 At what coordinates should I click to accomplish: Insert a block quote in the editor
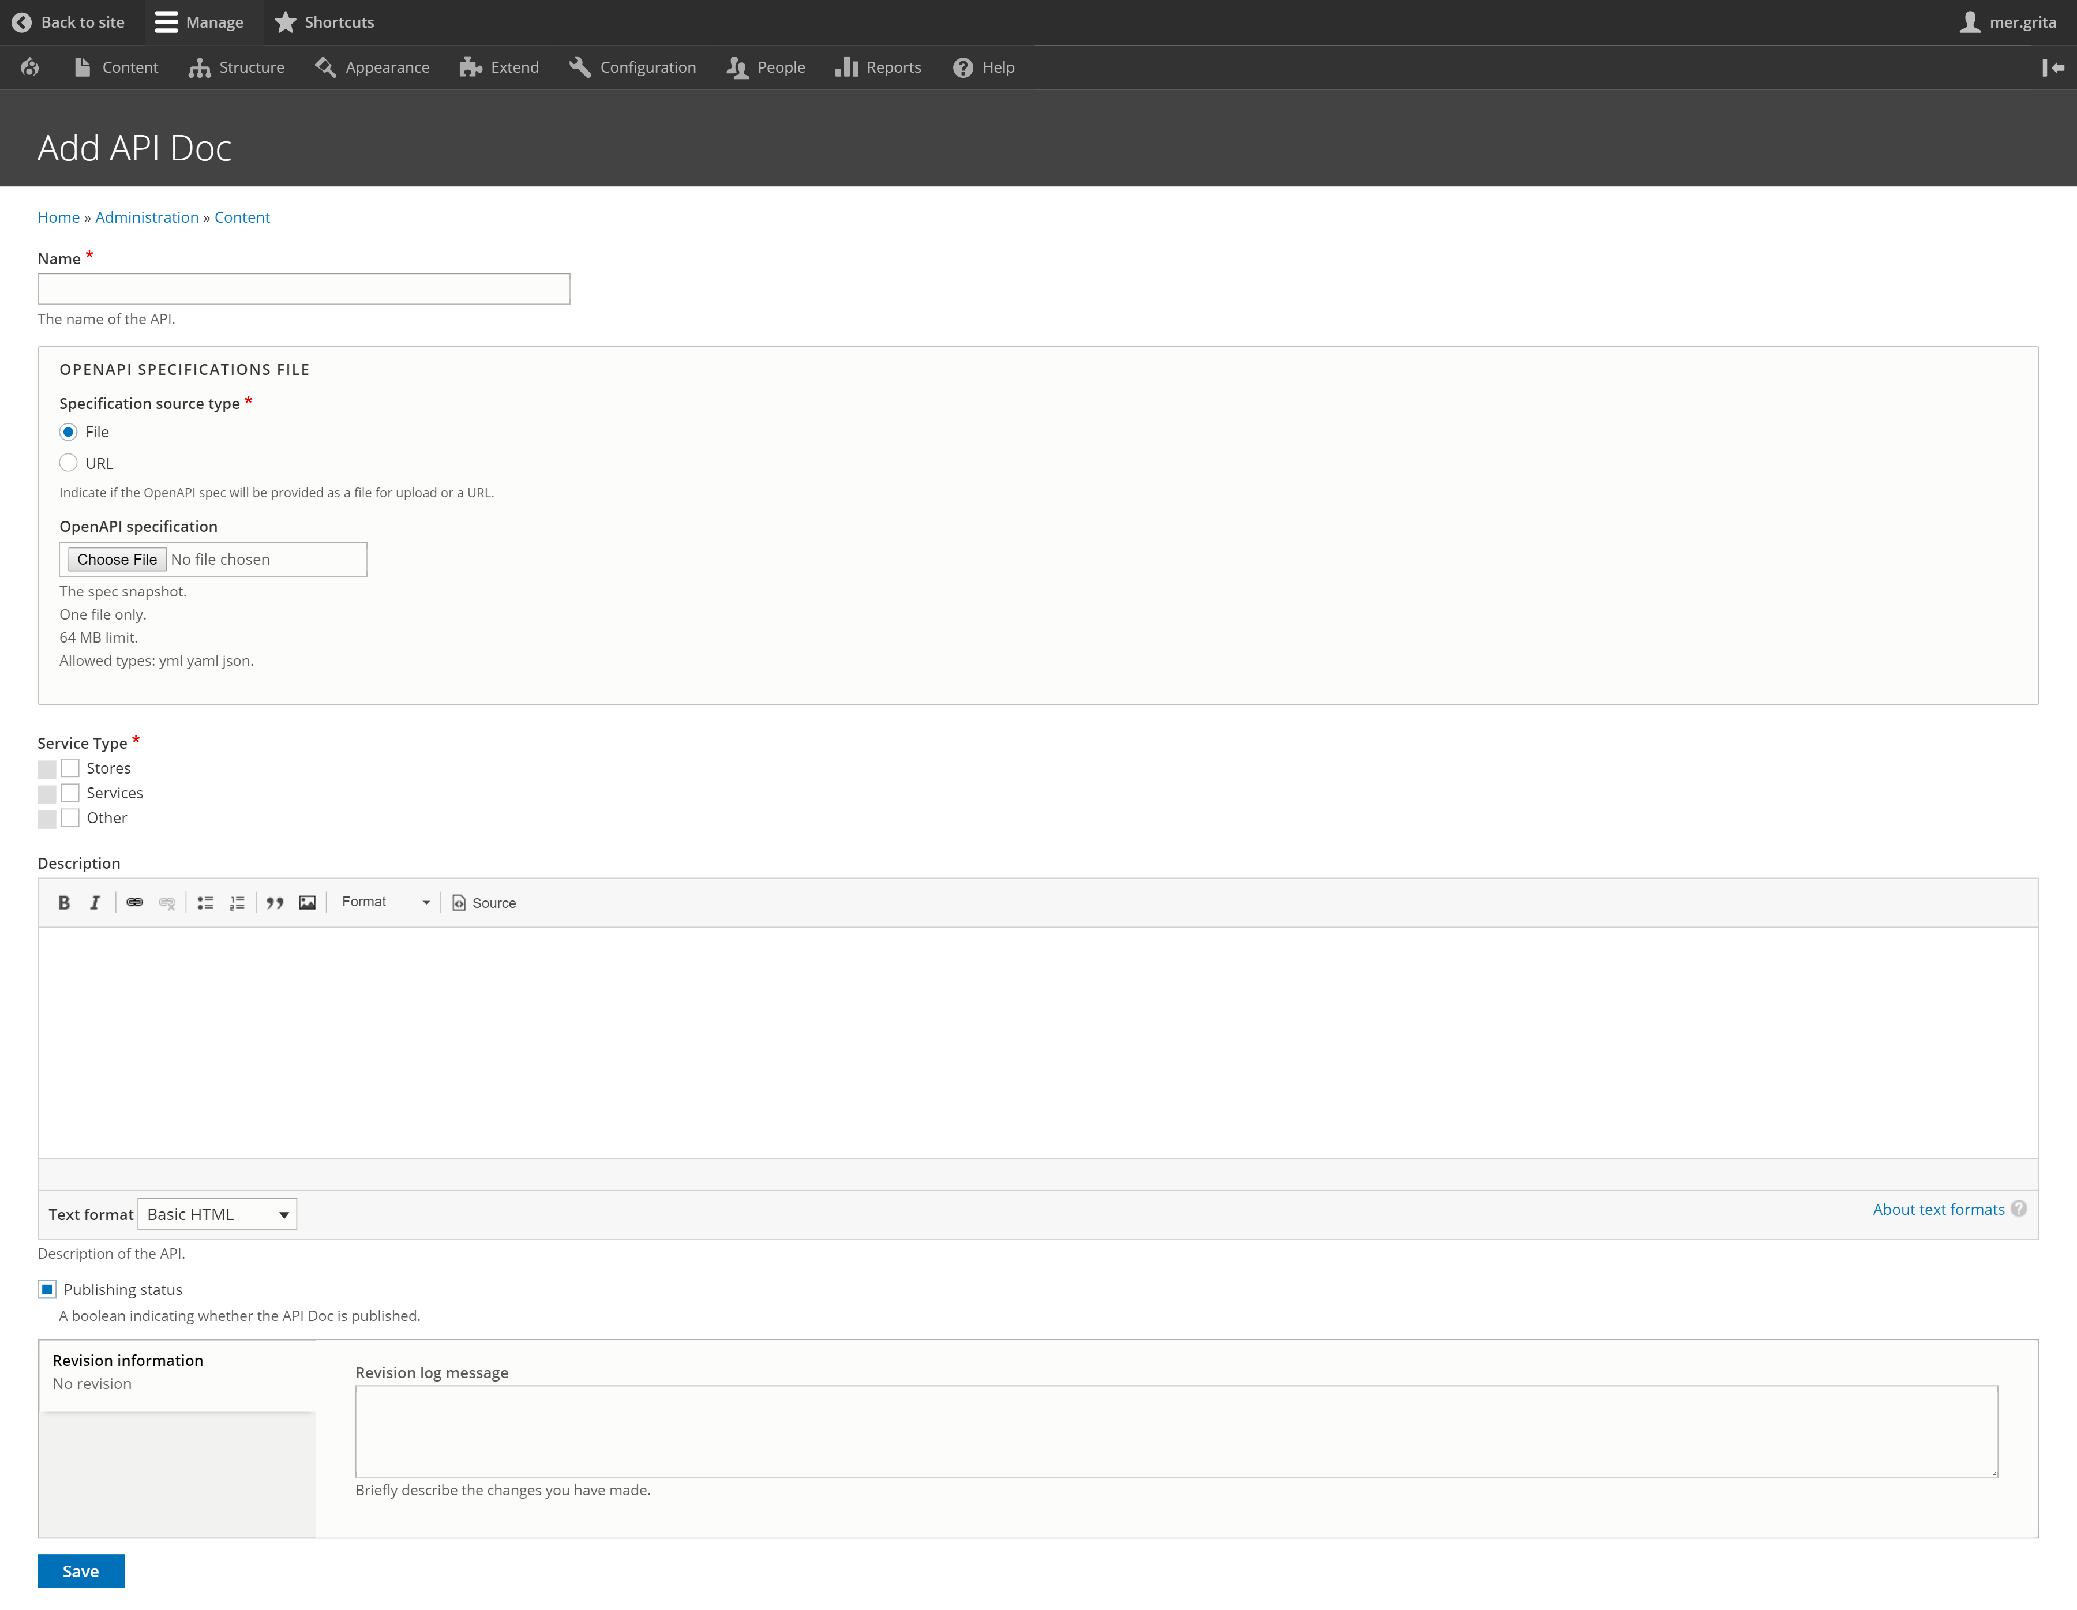coord(275,902)
